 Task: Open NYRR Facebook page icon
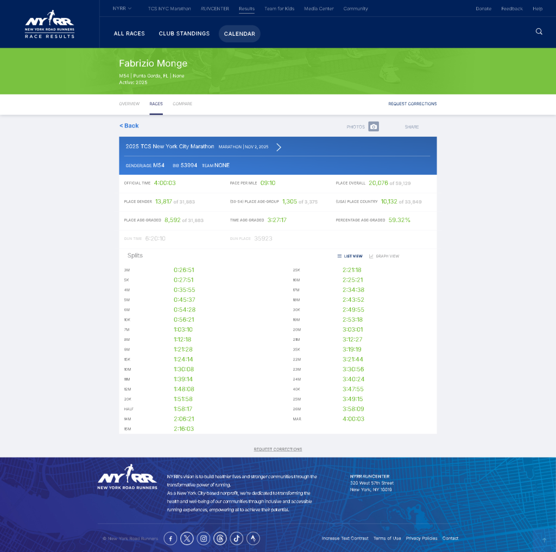click(170, 538)
